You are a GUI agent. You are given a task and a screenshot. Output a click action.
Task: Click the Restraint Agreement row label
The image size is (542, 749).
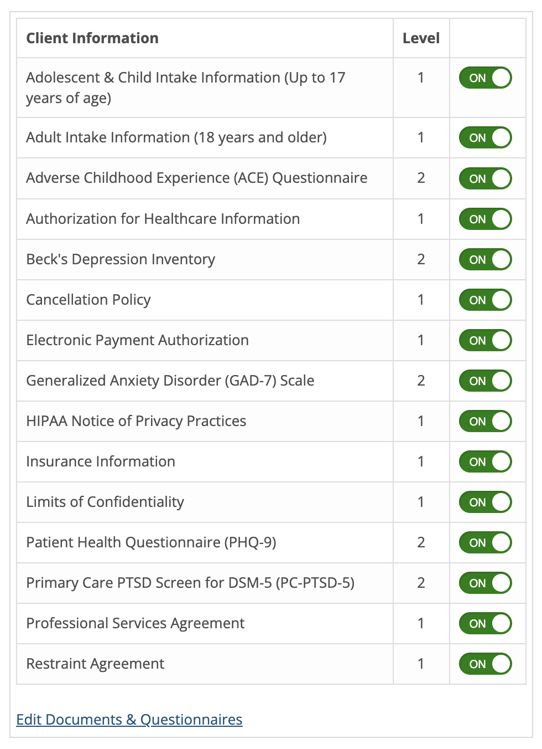coord(95,664)
